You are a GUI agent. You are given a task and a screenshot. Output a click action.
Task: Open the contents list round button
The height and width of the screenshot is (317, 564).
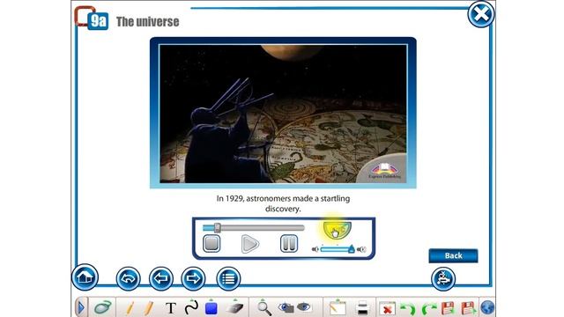[228, 278]
